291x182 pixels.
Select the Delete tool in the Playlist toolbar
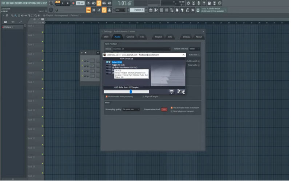point(19,16)
